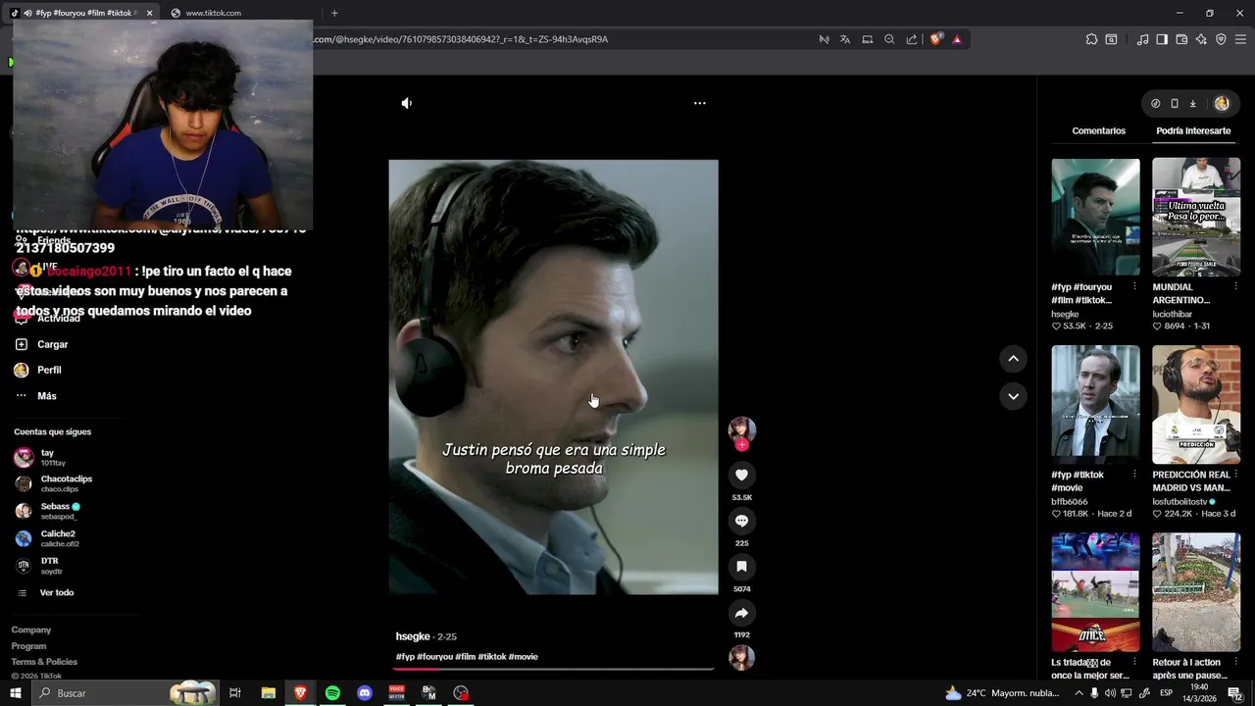Select the #fyp #fouryou #film browser tab

pos(81,13)
